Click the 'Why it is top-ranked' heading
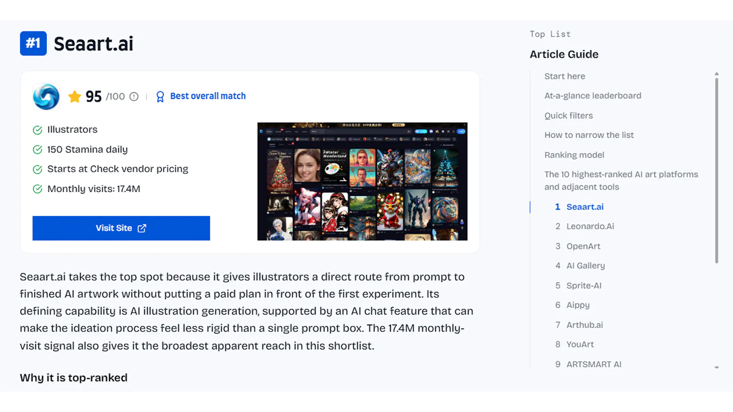The width and height of the screenshot is (733, 412). coord(74,378)
